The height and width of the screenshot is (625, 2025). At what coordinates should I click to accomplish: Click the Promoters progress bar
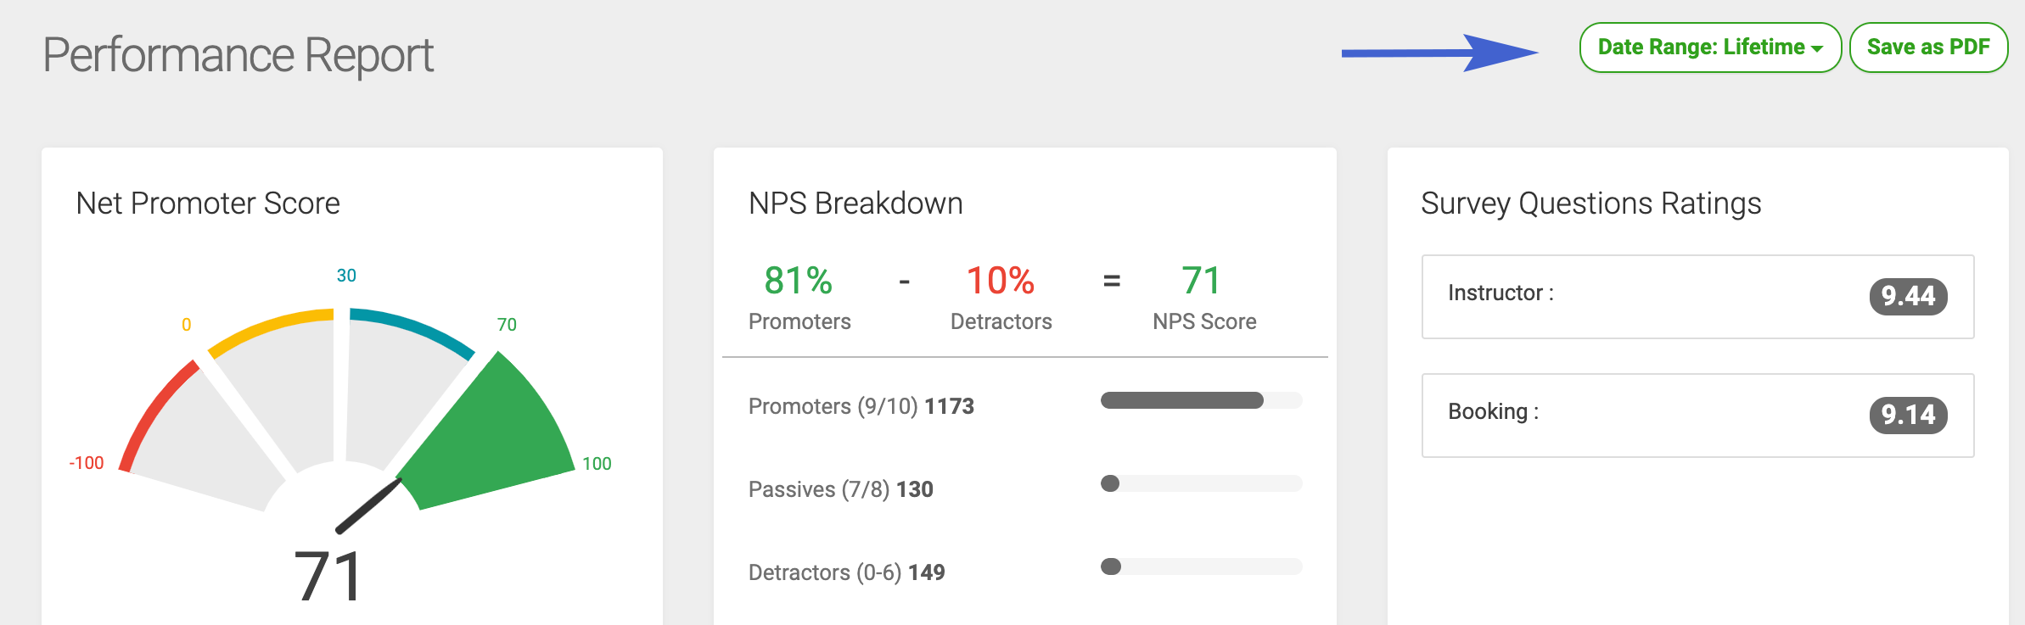pyautogui.click(x=1201, y=400)
